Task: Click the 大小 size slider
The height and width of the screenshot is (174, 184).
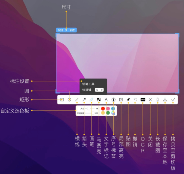Action: [90, 108]
